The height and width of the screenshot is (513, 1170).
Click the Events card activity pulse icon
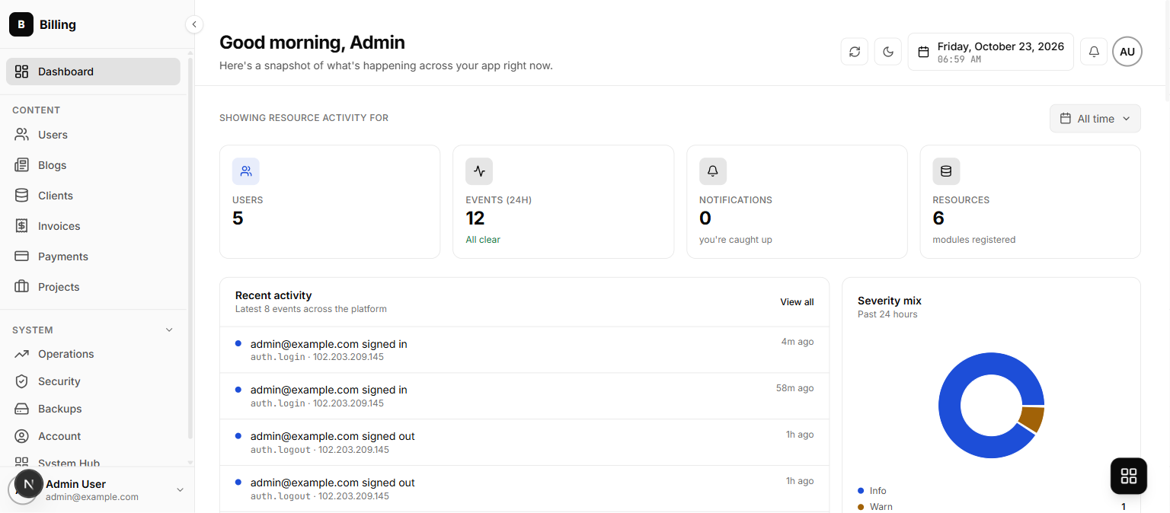point(479,171)
